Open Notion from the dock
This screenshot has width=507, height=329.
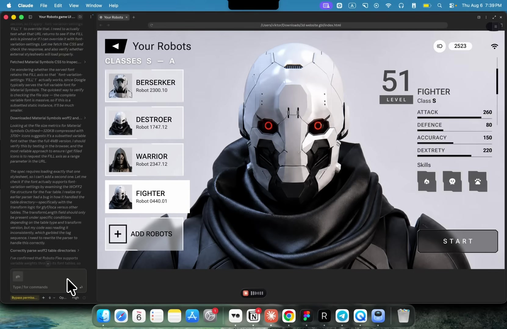(x=253, y=316)
